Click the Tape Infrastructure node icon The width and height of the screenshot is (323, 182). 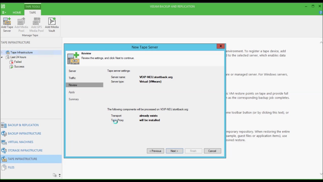pos(8,52)
